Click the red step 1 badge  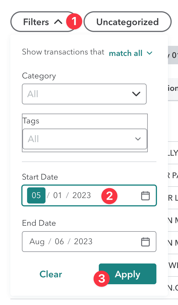pyautogui.click(x=74, y=22)
